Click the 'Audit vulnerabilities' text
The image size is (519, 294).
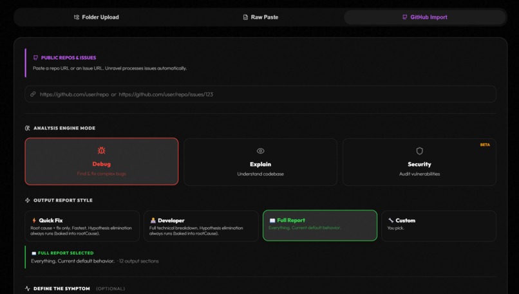[x=419, y=174]
